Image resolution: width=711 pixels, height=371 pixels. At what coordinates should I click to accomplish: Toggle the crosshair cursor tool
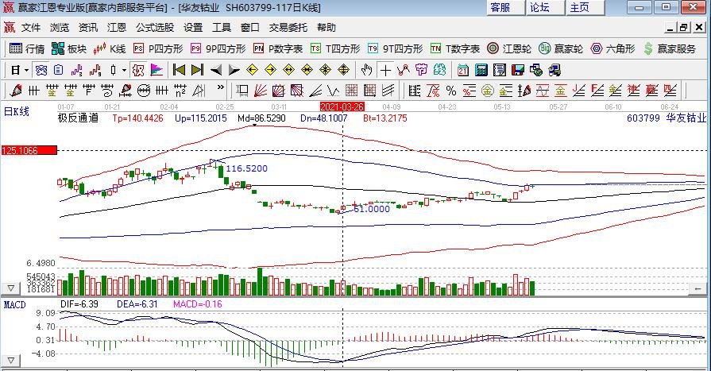coord(385,70)
